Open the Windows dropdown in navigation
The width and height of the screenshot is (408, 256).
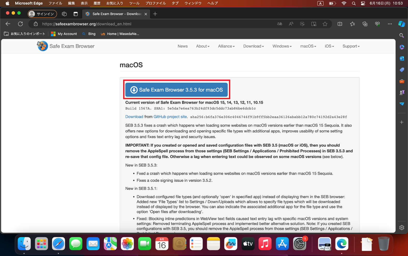point(282,46)
